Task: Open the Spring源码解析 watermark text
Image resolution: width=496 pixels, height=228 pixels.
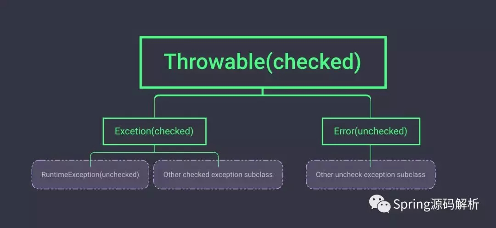Action: [x=436, y=204]
